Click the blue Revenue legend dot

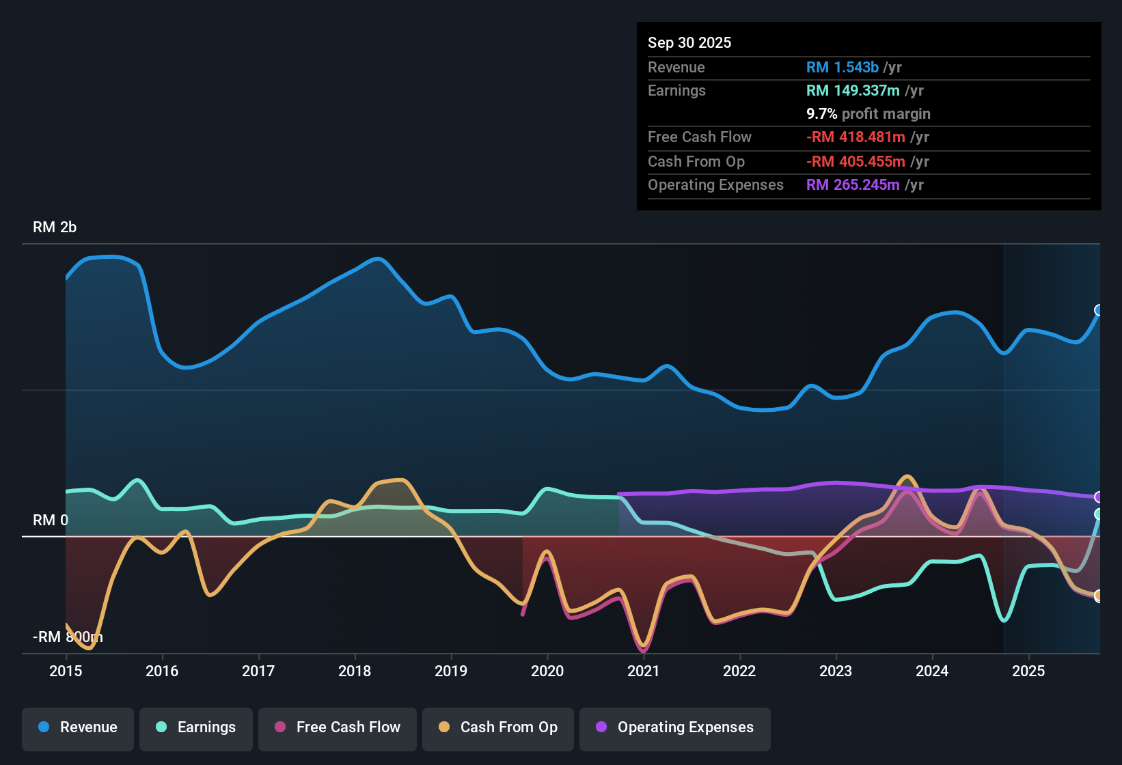pos(43,727)
